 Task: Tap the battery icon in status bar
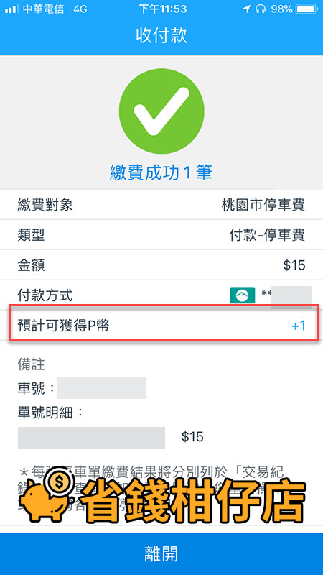[306, 9]
